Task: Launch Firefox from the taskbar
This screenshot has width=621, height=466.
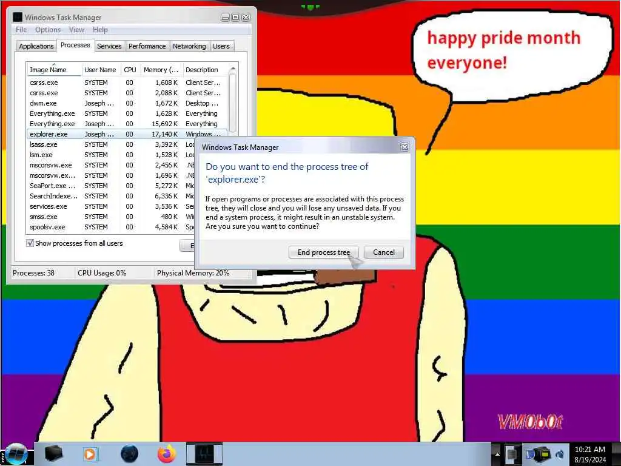Action: pos(167,454)
